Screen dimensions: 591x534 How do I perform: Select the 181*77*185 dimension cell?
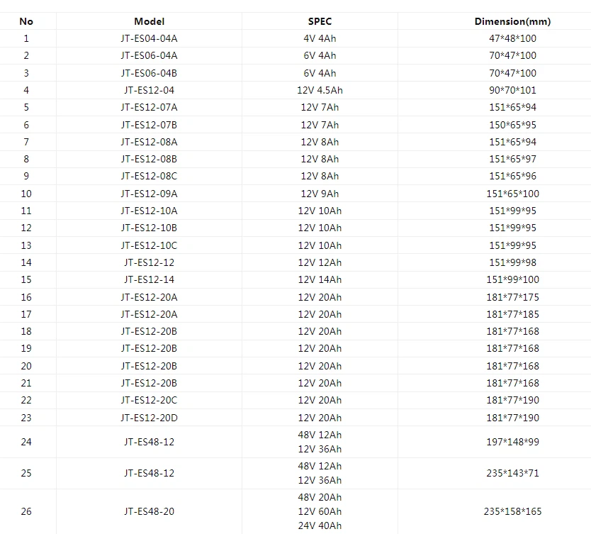(512, 314)
